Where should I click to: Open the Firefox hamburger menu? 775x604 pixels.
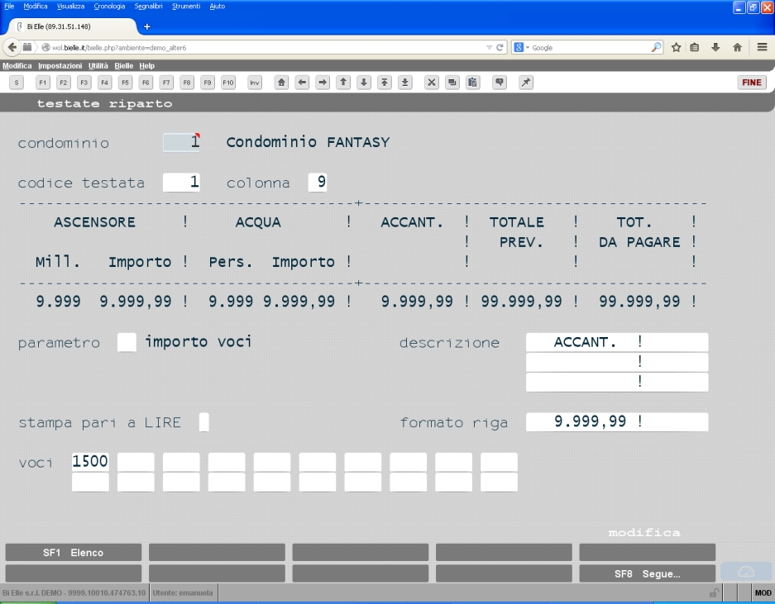[x=762, y=47]
